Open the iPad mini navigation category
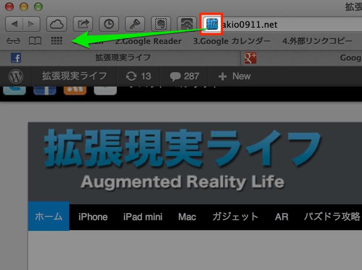362x270 pixels. point(143,217)
